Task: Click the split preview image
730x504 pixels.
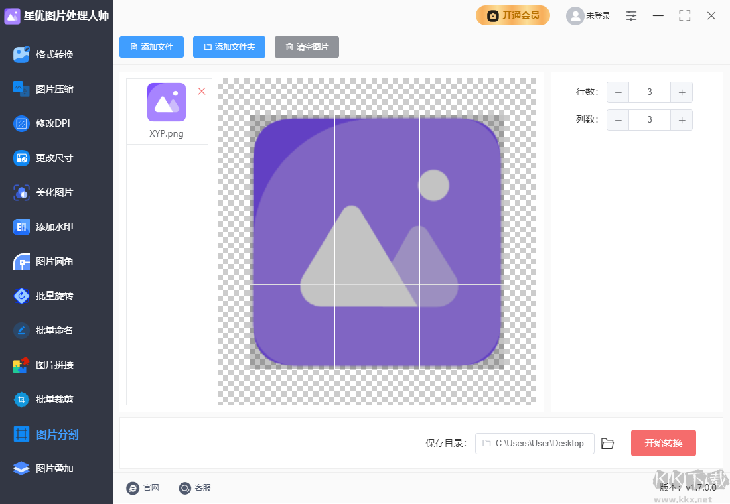Action: tap(377, 242)
